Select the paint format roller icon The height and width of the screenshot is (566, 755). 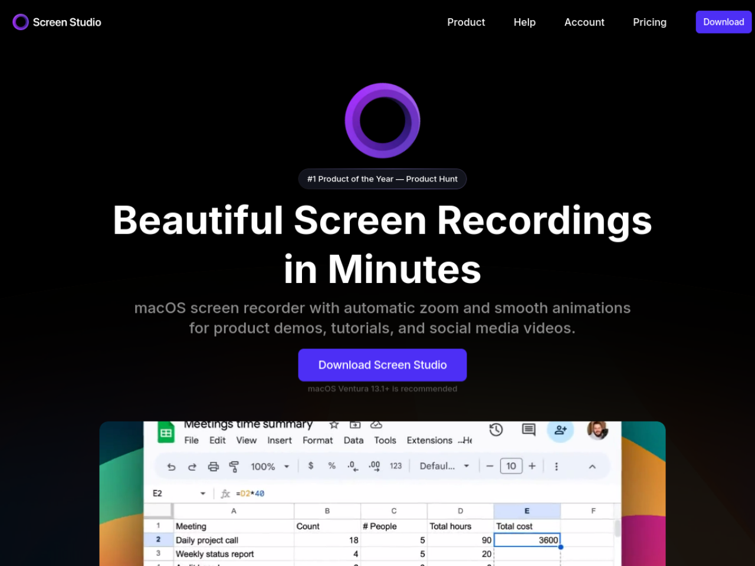(x=234, y=466)
